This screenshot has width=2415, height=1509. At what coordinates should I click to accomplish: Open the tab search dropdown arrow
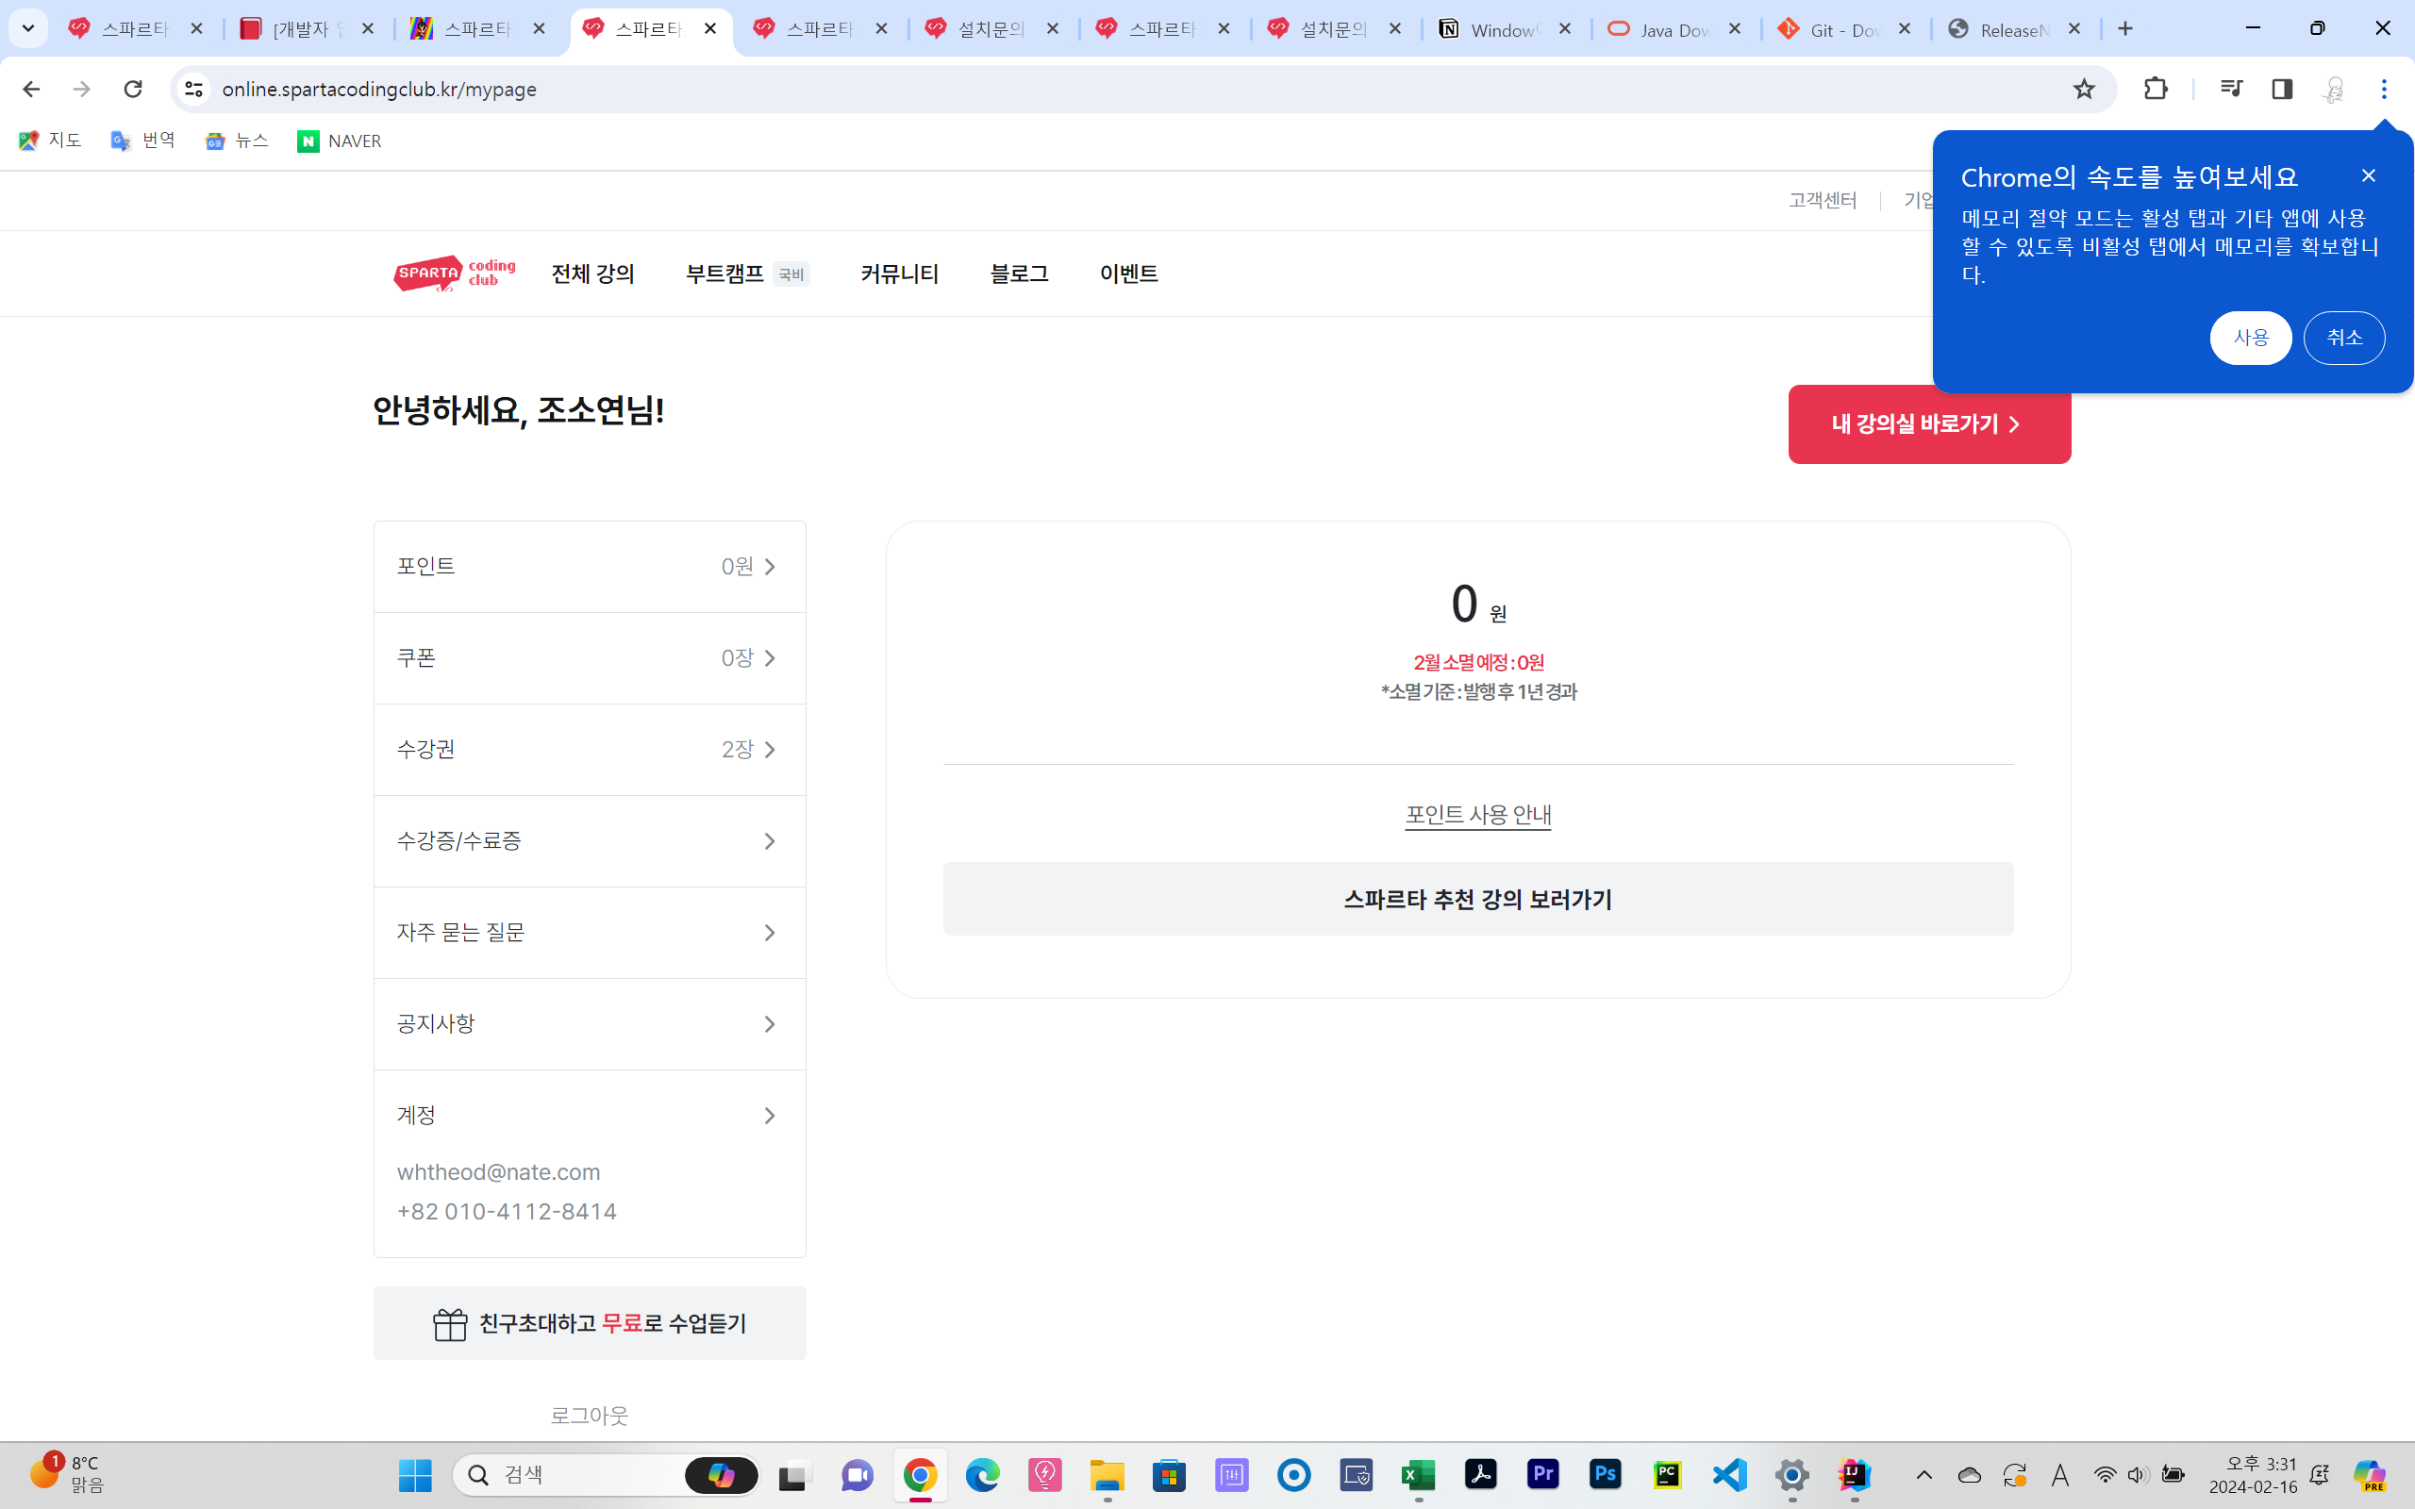coord(28,29)
